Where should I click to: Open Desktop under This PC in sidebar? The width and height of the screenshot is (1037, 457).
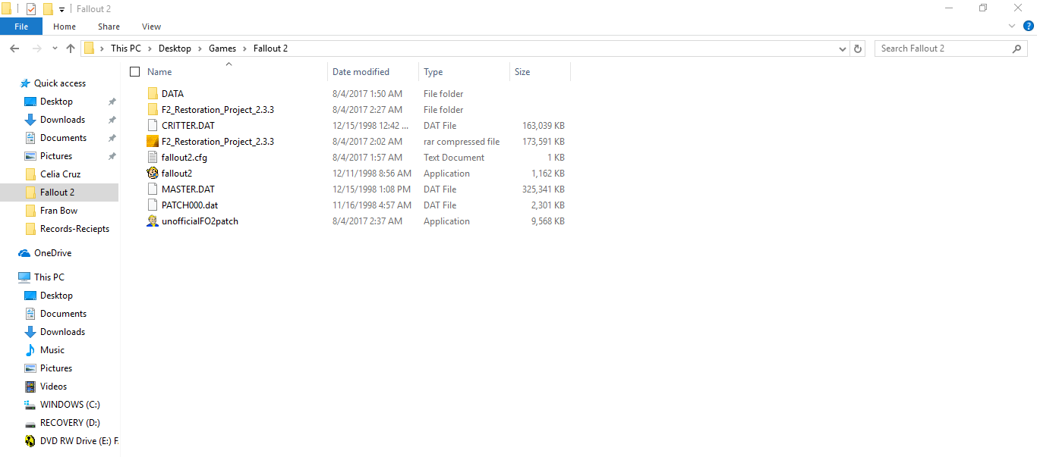pyautogui.click(x=56, y=296)
